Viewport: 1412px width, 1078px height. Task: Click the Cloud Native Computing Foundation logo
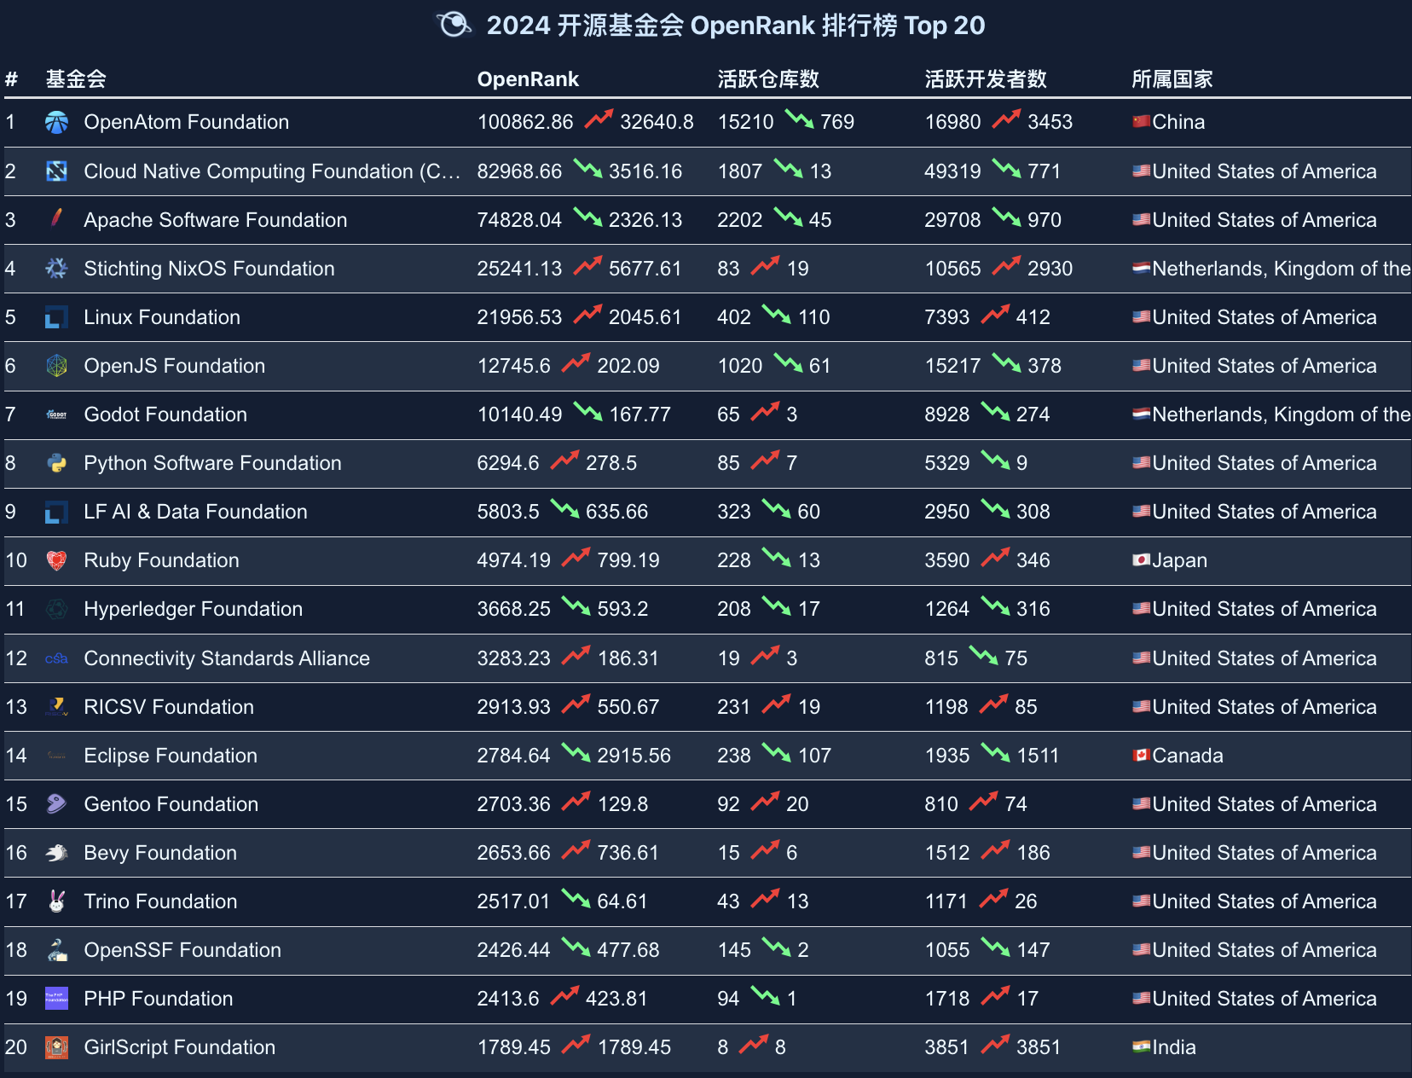(56, 171)
